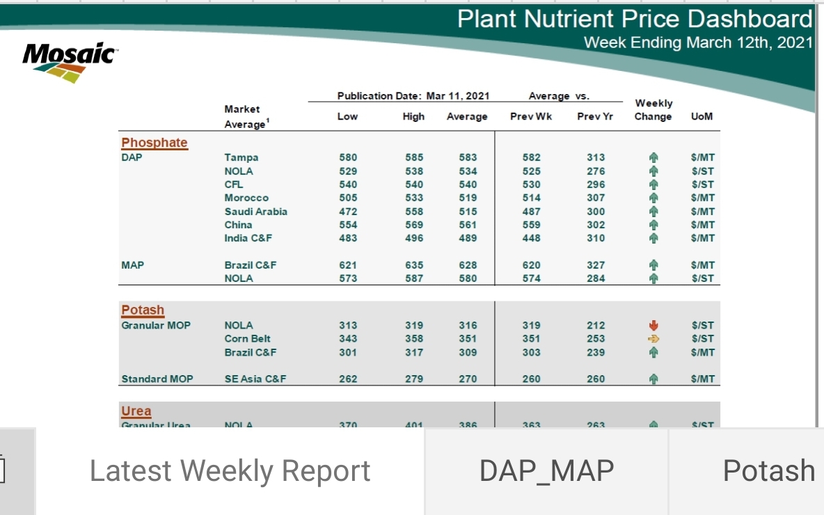
Task: Click the Mosaic company logo
Action: [x=70, y=62]
